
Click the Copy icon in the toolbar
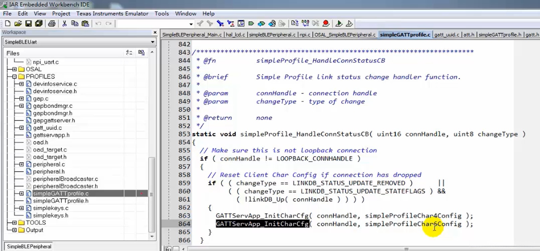click(x=75, y=23)
